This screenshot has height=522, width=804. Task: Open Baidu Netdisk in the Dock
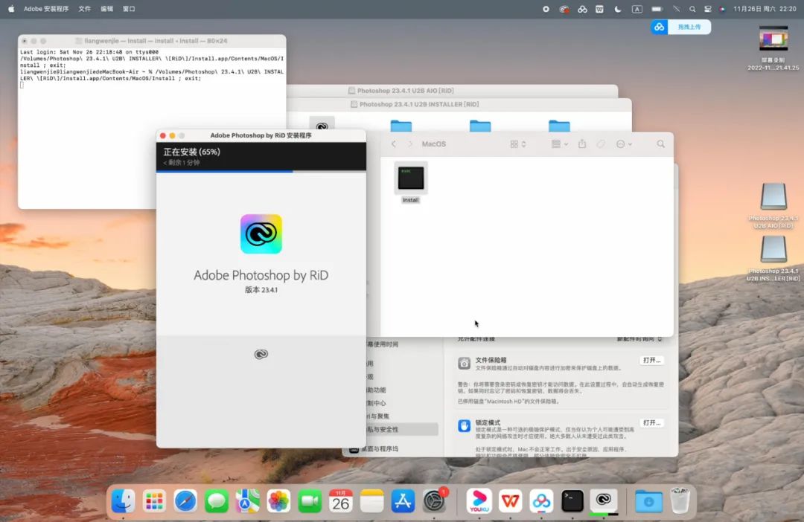pyautogui.click(x=541, y=500)
